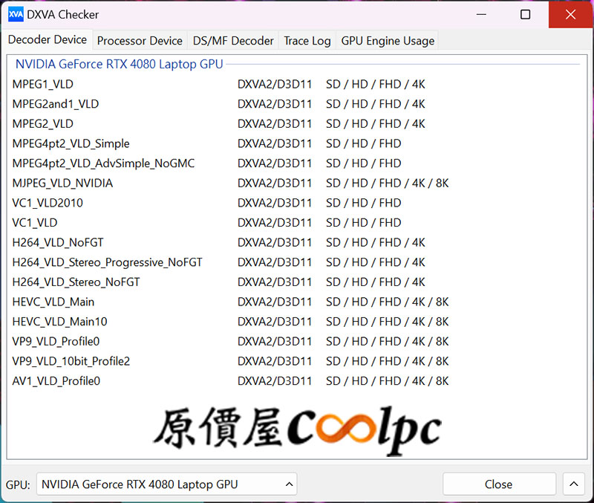Screen dimensions: 594x503
Task: Switch to the Trace Log tab
Action: [307, 41]
